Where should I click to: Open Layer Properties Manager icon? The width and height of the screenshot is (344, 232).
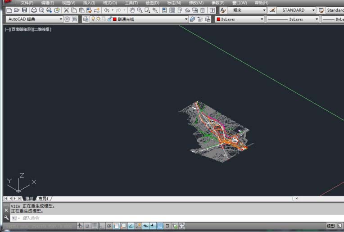pyautogui.click(x=86, y=19)
